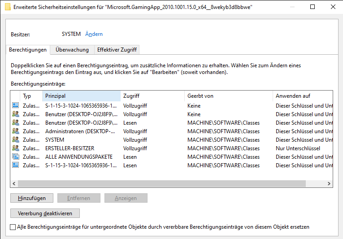Close the security settings dialog
Image resolution: width=343 pixels, height=239 pixels.
click(333, 7)
